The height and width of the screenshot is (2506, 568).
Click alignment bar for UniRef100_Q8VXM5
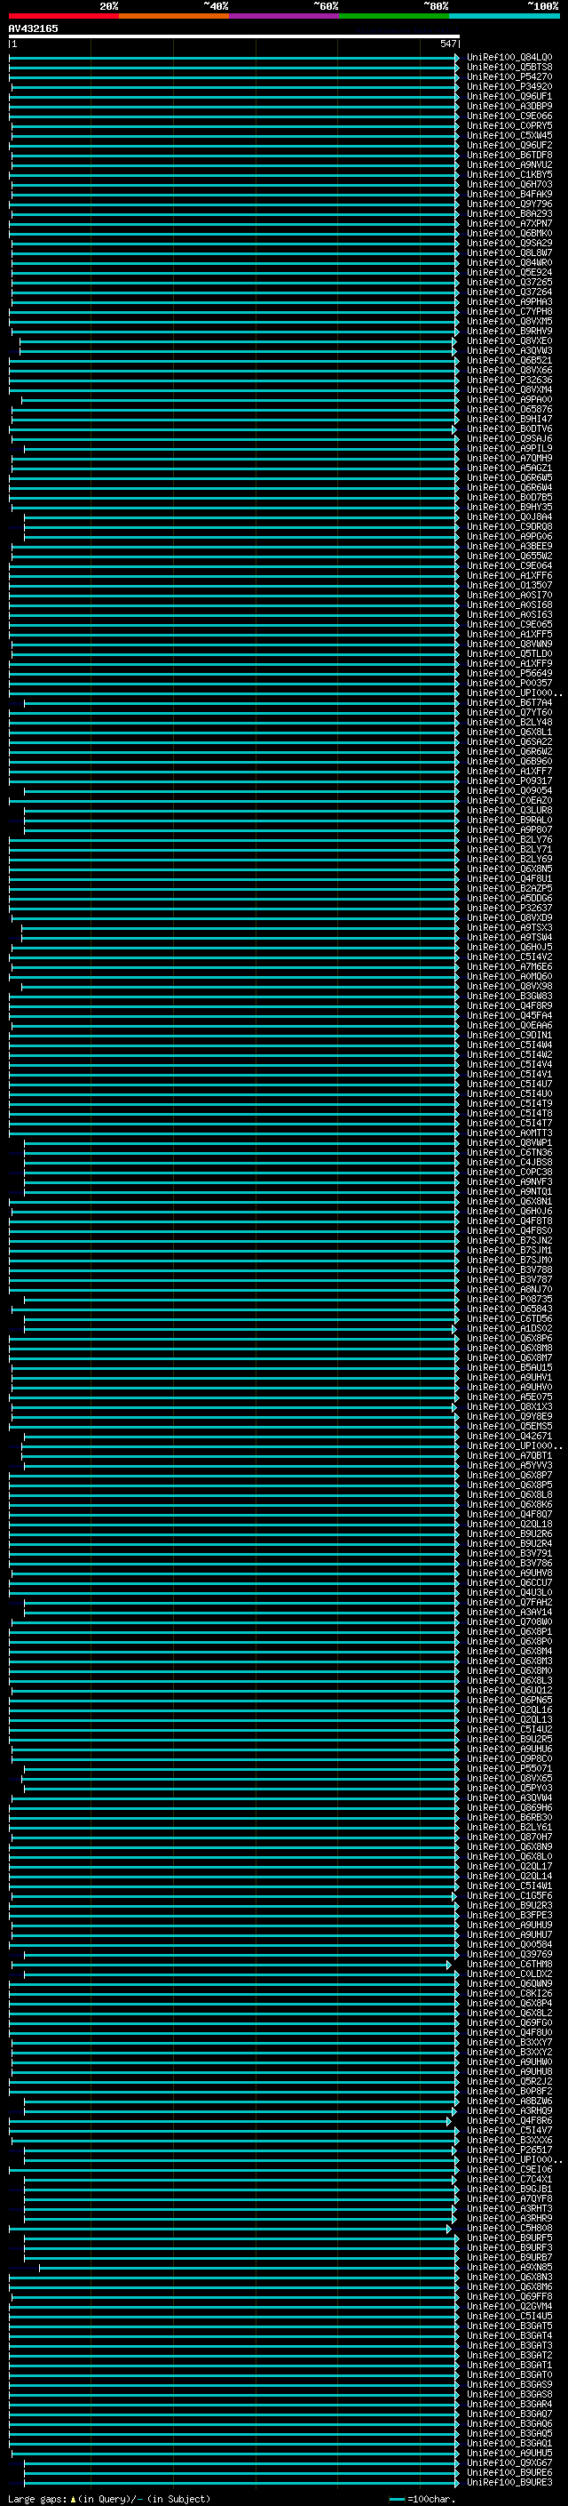(x=234, y=321)
